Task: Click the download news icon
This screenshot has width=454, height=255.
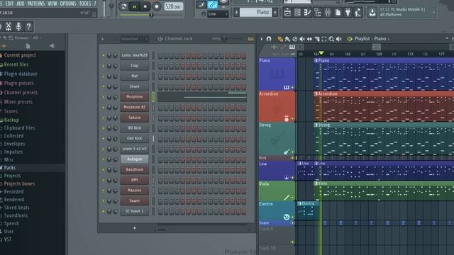Action: click(372, 13)
